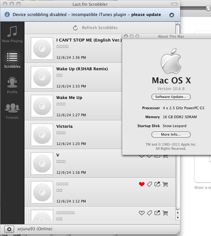Click scrollbar up arrow in scrobbles list
Screen dimensions: 211x236
point(178,212)
